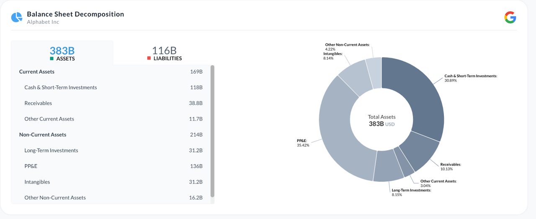Click the Total Assets center of donut

pos(381,121)
